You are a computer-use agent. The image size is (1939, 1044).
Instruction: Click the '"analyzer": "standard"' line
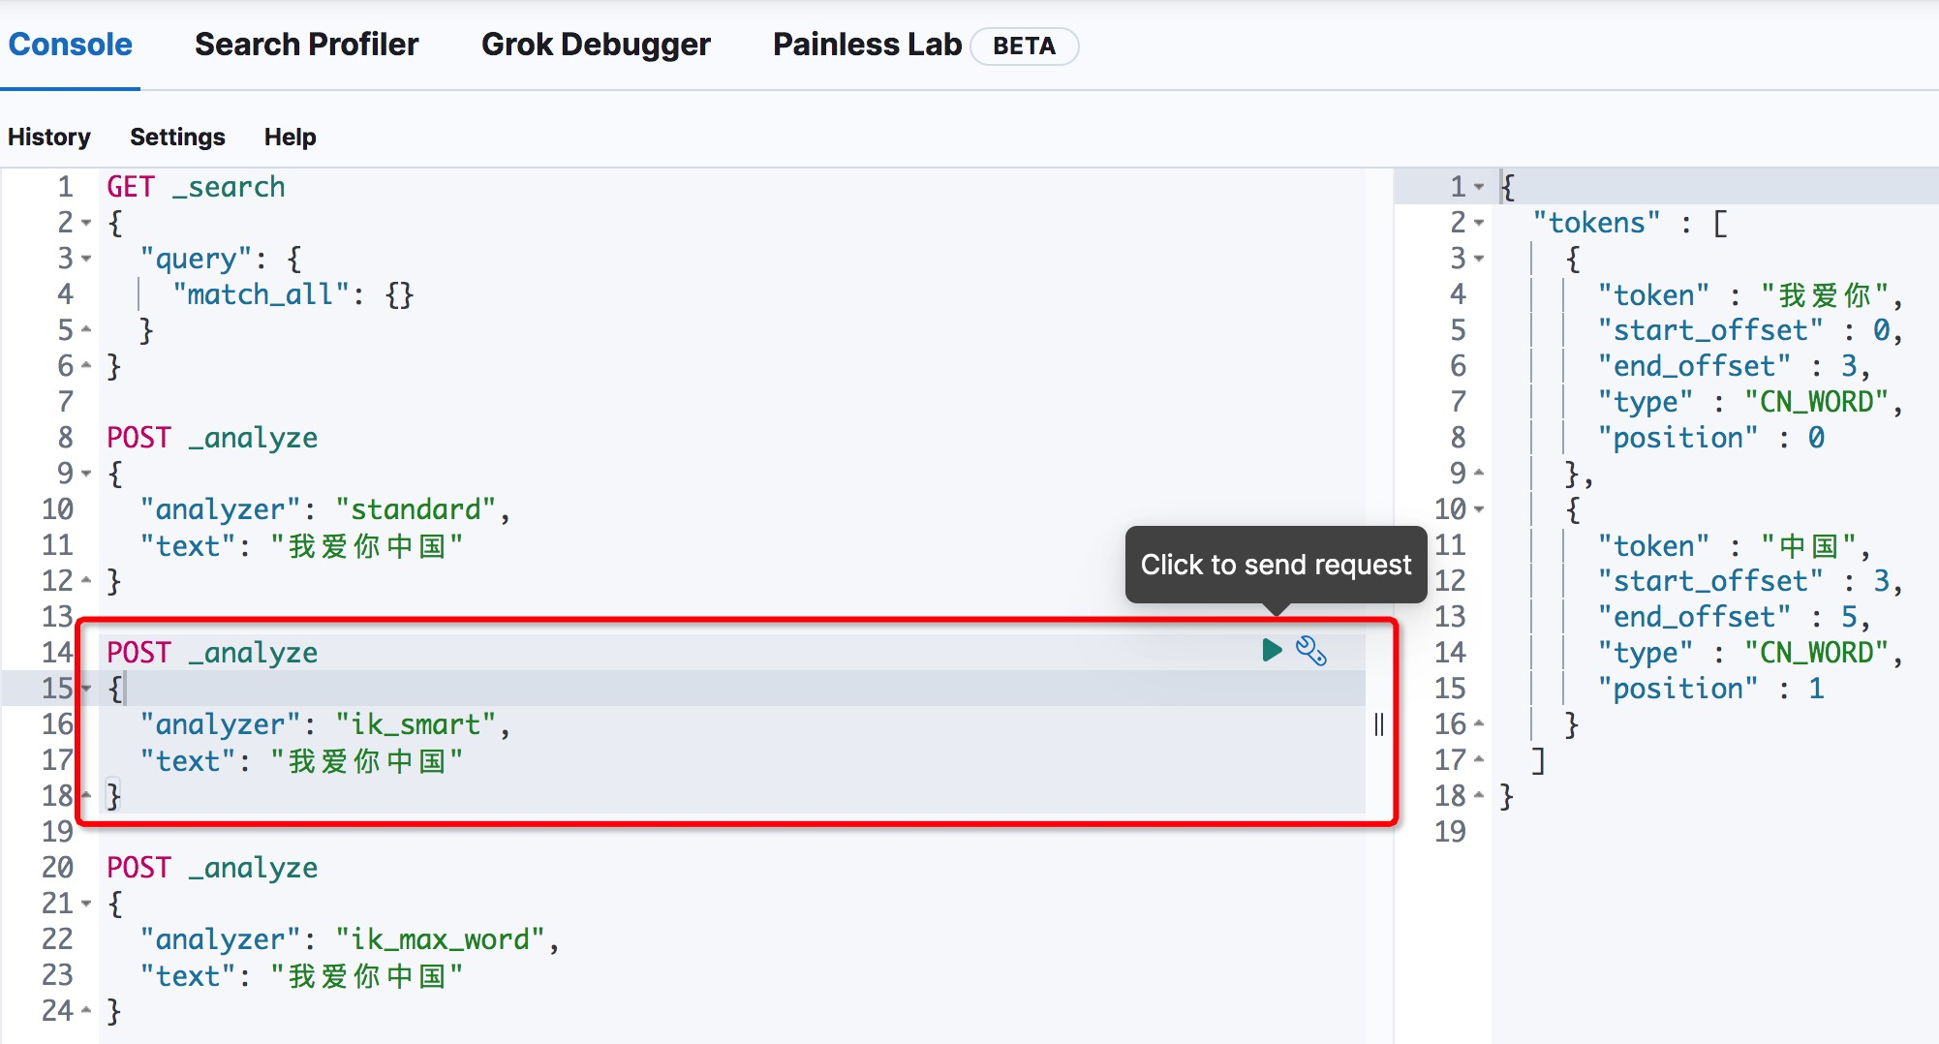pos(324,509)
